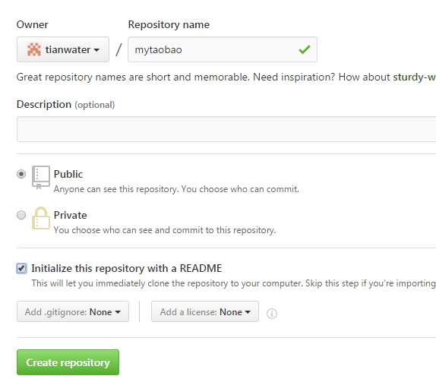Expand the Add a license dropdown
The image size is (436, 379).
[x=205, y=311]
